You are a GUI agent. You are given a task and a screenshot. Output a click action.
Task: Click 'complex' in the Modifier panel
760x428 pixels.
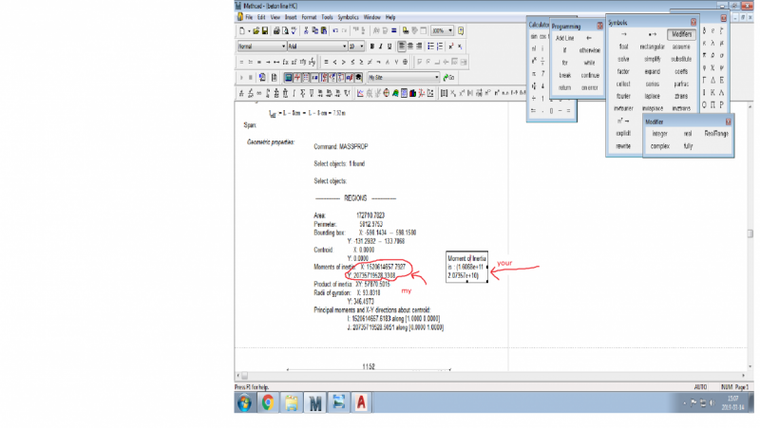click(659, 146)
